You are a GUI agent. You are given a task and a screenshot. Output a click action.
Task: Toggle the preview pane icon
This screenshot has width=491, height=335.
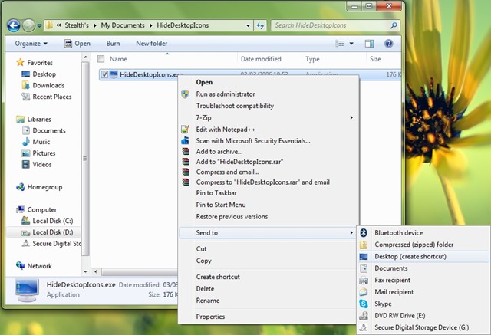370,44
